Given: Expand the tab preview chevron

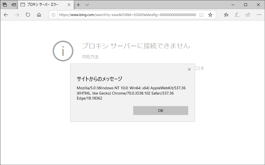Looking at the screenshot, I should pyautogui.click(x=87, y=5).
